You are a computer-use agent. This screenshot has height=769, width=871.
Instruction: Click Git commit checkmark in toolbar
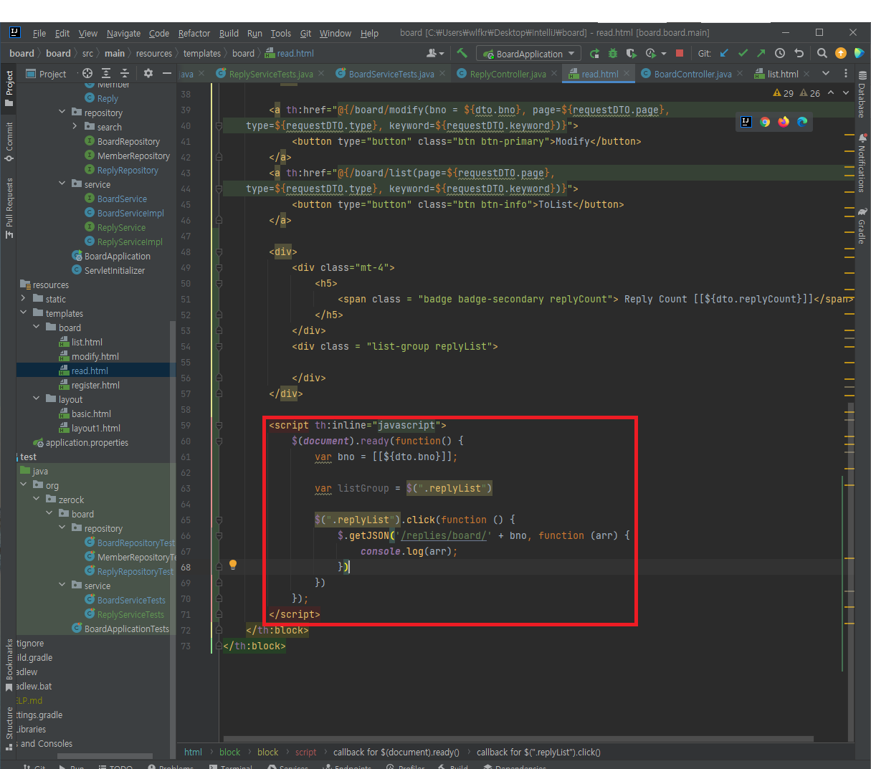pyautogui.click(x=743, y=53)
